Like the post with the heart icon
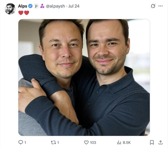 (86, 142)
